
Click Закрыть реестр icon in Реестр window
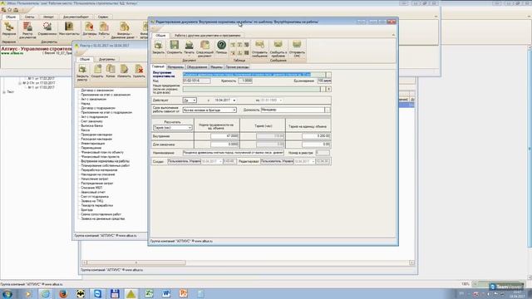point(82,72)
